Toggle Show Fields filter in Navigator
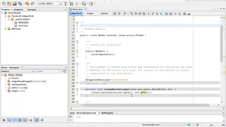This screenshot has height=127, width=226. tap(9, 120)
